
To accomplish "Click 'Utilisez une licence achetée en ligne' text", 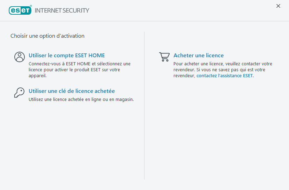I will [81, 100].
